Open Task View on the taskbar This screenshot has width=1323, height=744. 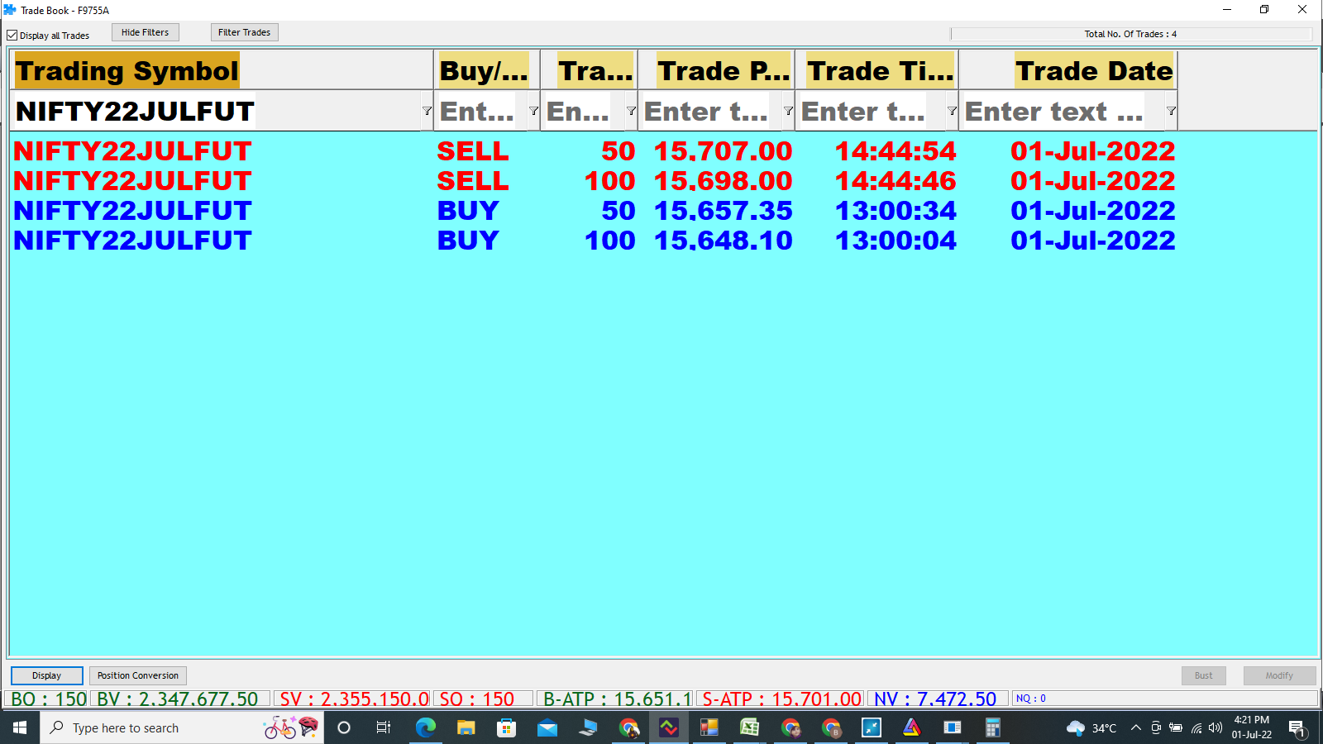384,727
